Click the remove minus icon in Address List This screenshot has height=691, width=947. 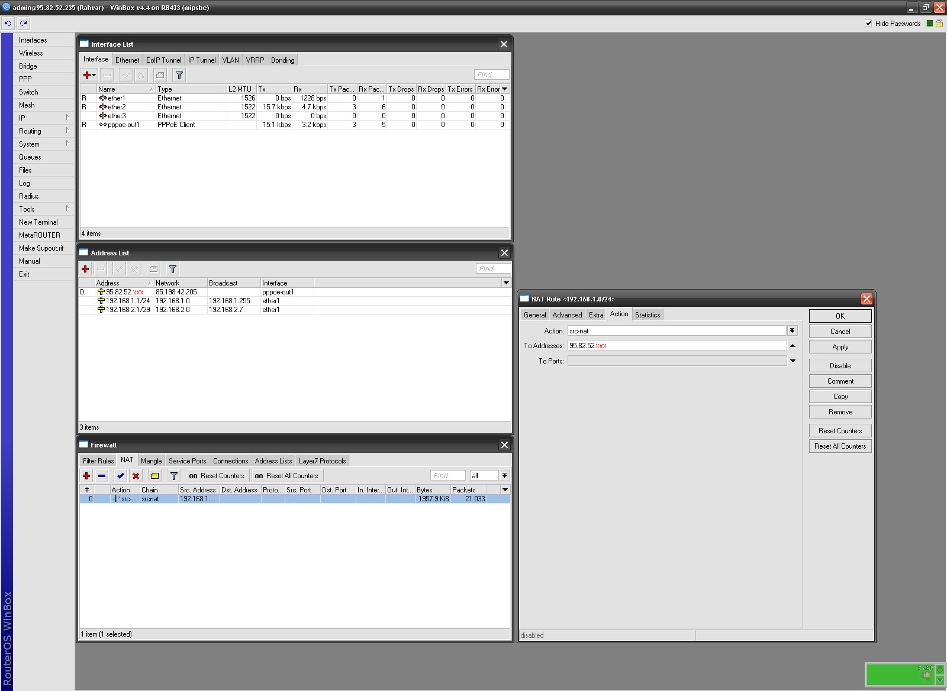pos(101,269)
